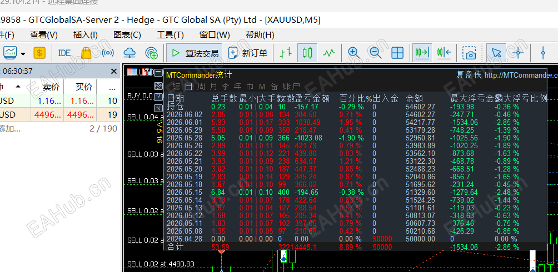
Task: Click the red-blue table icon on chart
Action: point(132,72)
